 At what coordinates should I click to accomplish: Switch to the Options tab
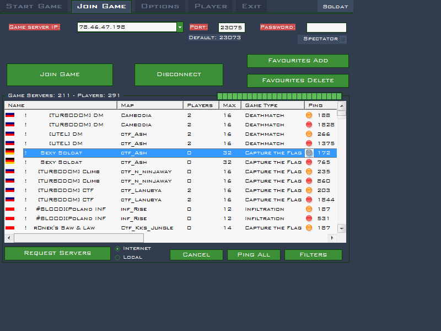click(160, 7)
